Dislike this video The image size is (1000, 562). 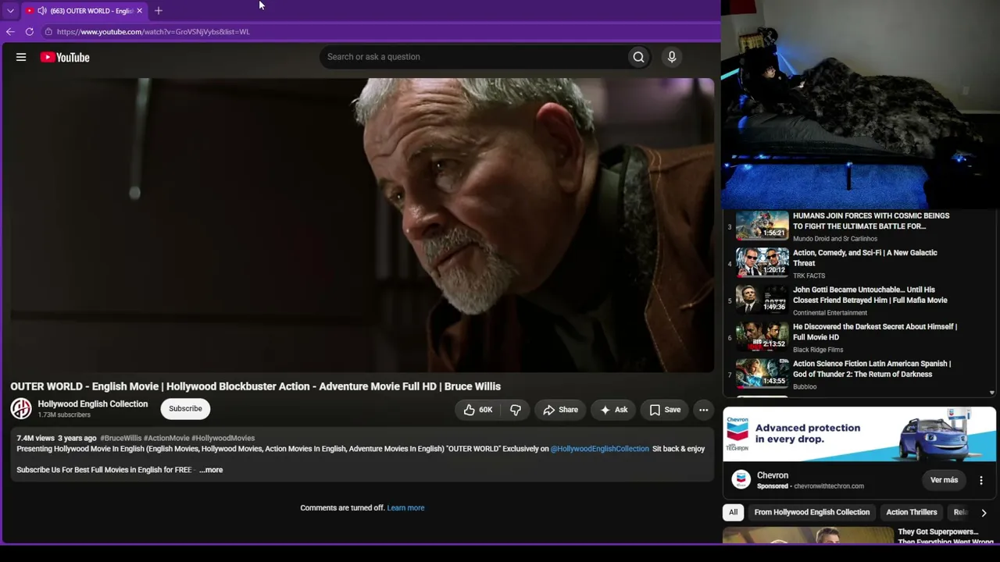coord(516,410)
